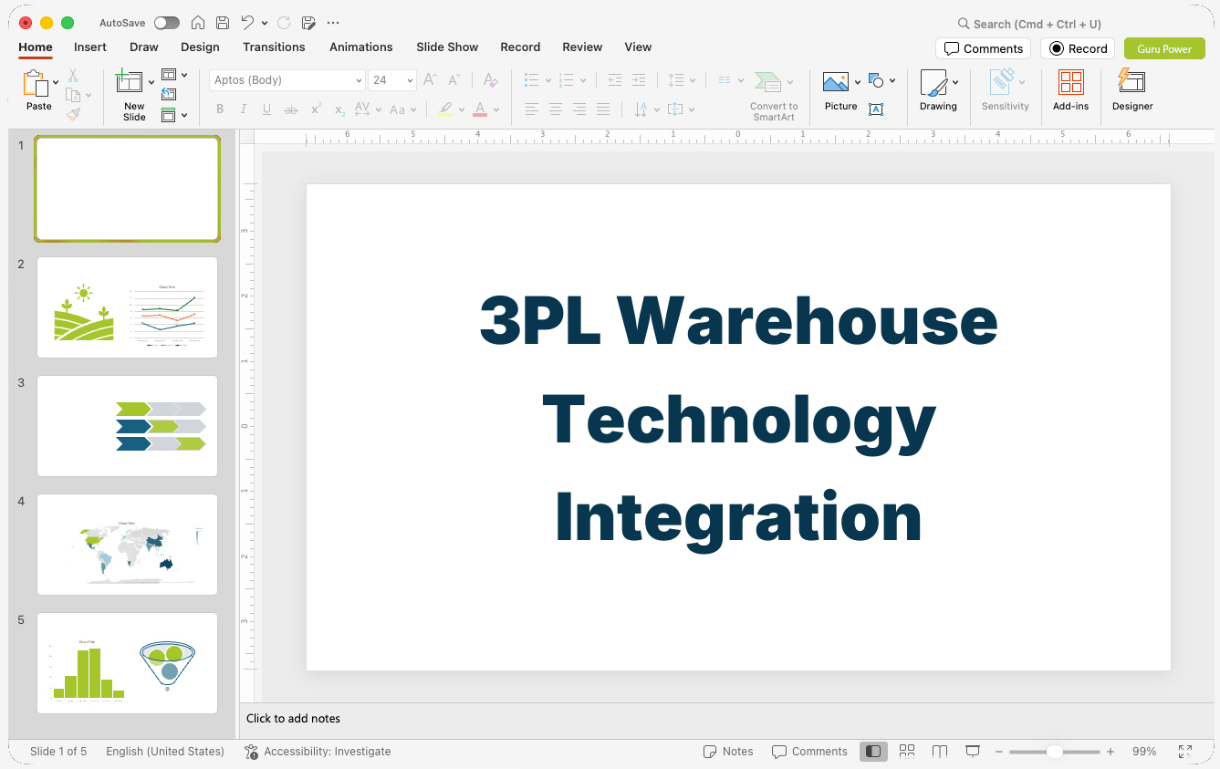This screenshot has width=1220, height=769.
Task: Click the Paste clipboard icon
Action: point(36,84)
